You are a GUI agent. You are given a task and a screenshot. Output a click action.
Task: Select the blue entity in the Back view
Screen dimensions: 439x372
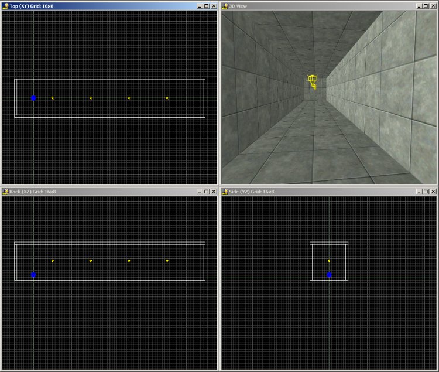click(x=33, y=274)
